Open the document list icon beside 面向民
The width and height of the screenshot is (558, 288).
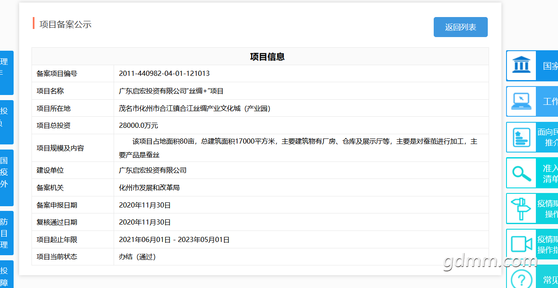521,137
